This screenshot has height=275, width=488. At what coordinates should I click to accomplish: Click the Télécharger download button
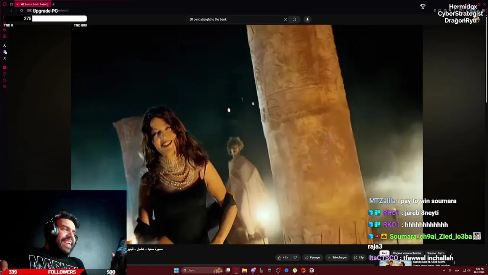click(337, 257)
